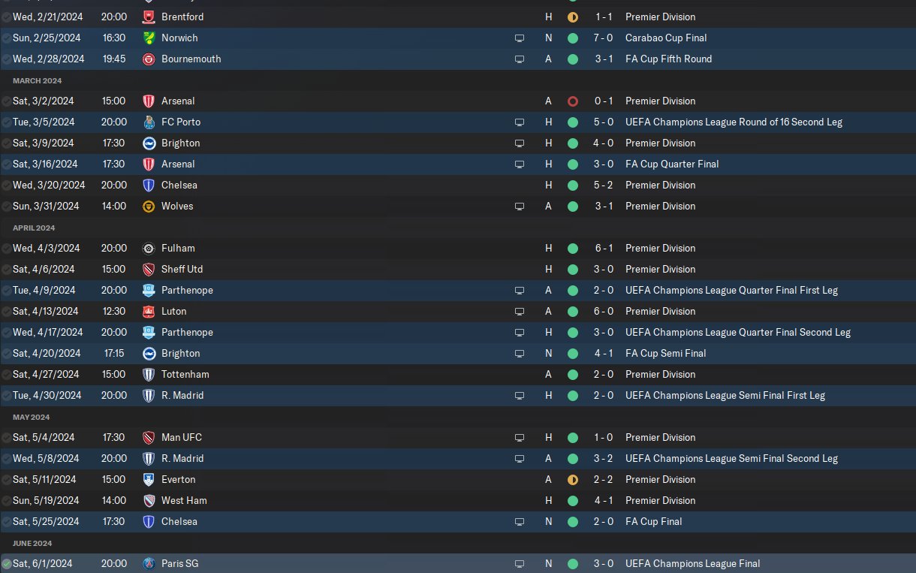
Task: Select the UEFA Champions League Final competition text
Action: 693,563
